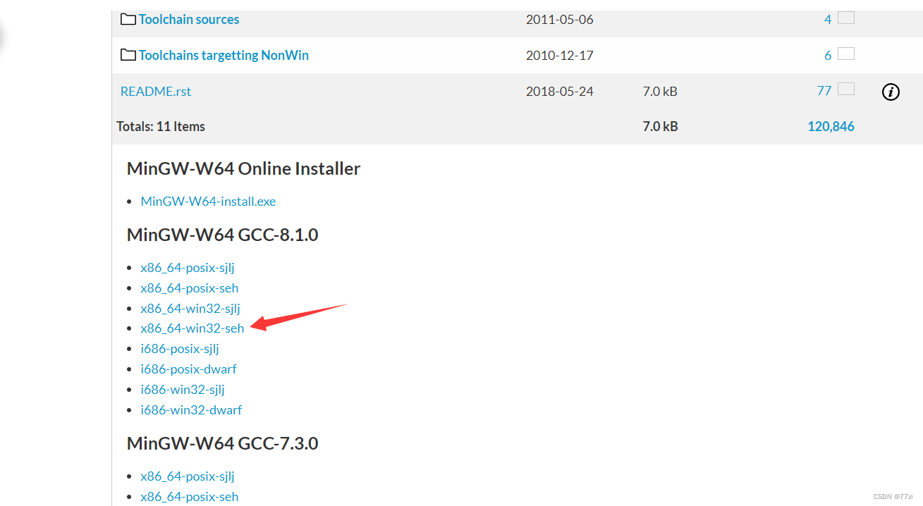Select the MinGW-W64 GCC-8.1.0 heading
The width and height of the screenshot is (923, 506).
click(x=222, y=235)
